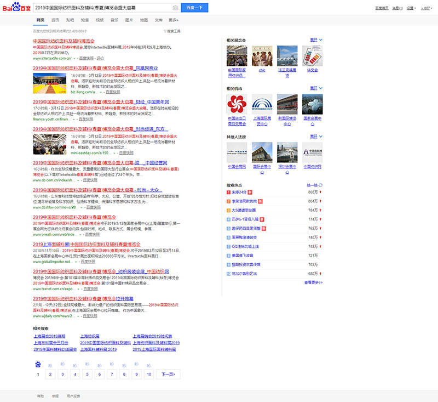Click the chic exhibition thumbnail
Screen dimensions: 438x402
pyautogui.click(x=262, y=56)
